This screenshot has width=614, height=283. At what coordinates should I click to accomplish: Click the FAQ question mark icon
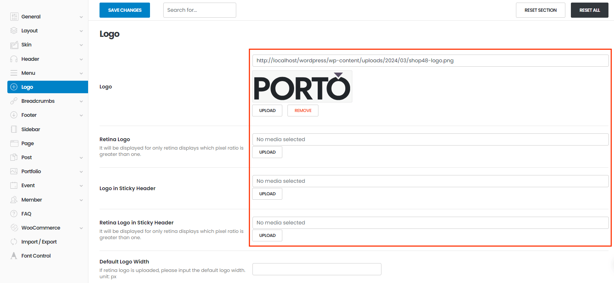click(x=14, y=214)
